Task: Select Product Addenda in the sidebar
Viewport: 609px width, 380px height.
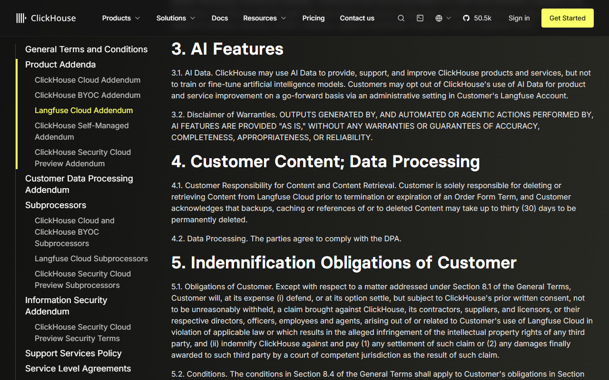Action: 60,65
